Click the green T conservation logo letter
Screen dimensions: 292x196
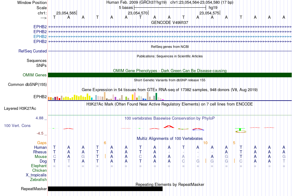240,129
